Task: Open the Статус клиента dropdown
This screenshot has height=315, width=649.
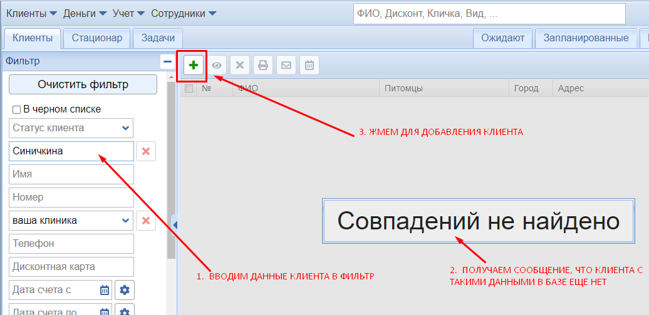Action: (x=71, y=128)
